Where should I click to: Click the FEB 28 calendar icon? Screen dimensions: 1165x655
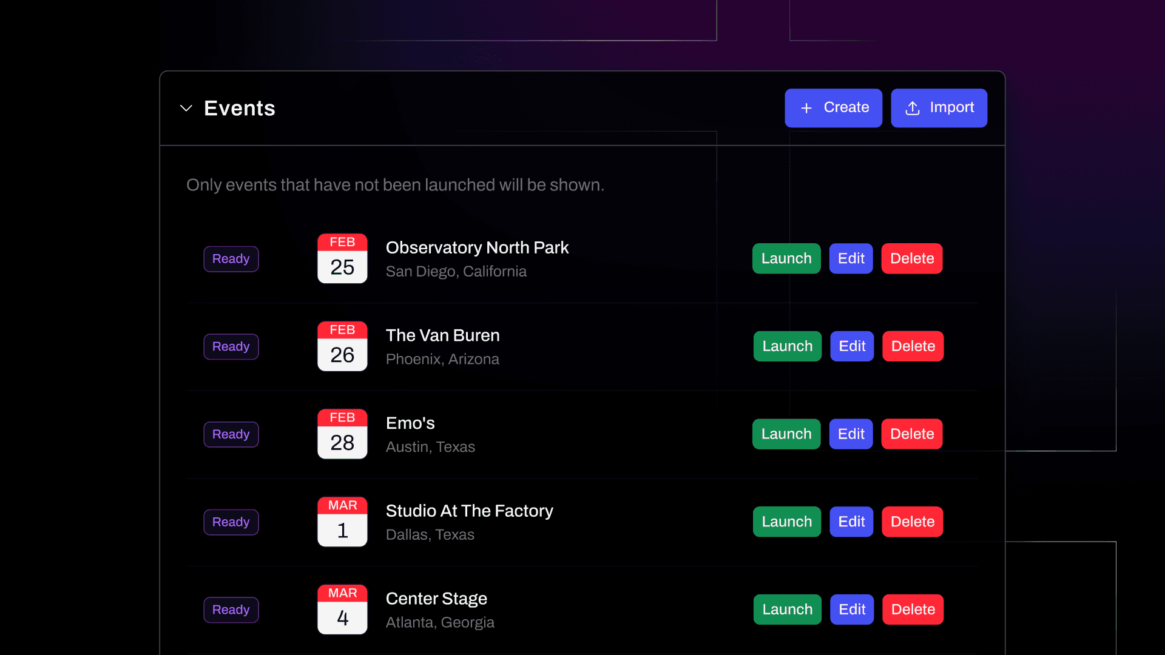[342, 434]
